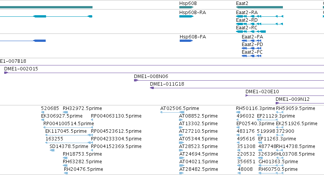The image size is (324, 175).
Task: Click the Eaat2-RD transcript label
Action: pos(247,20)
